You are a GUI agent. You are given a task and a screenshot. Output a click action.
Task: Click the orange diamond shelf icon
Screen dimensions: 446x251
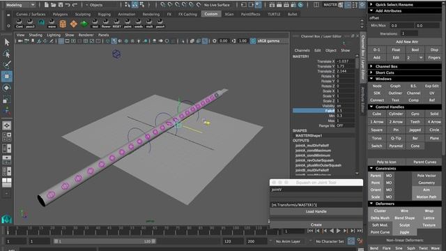(73, 24)
